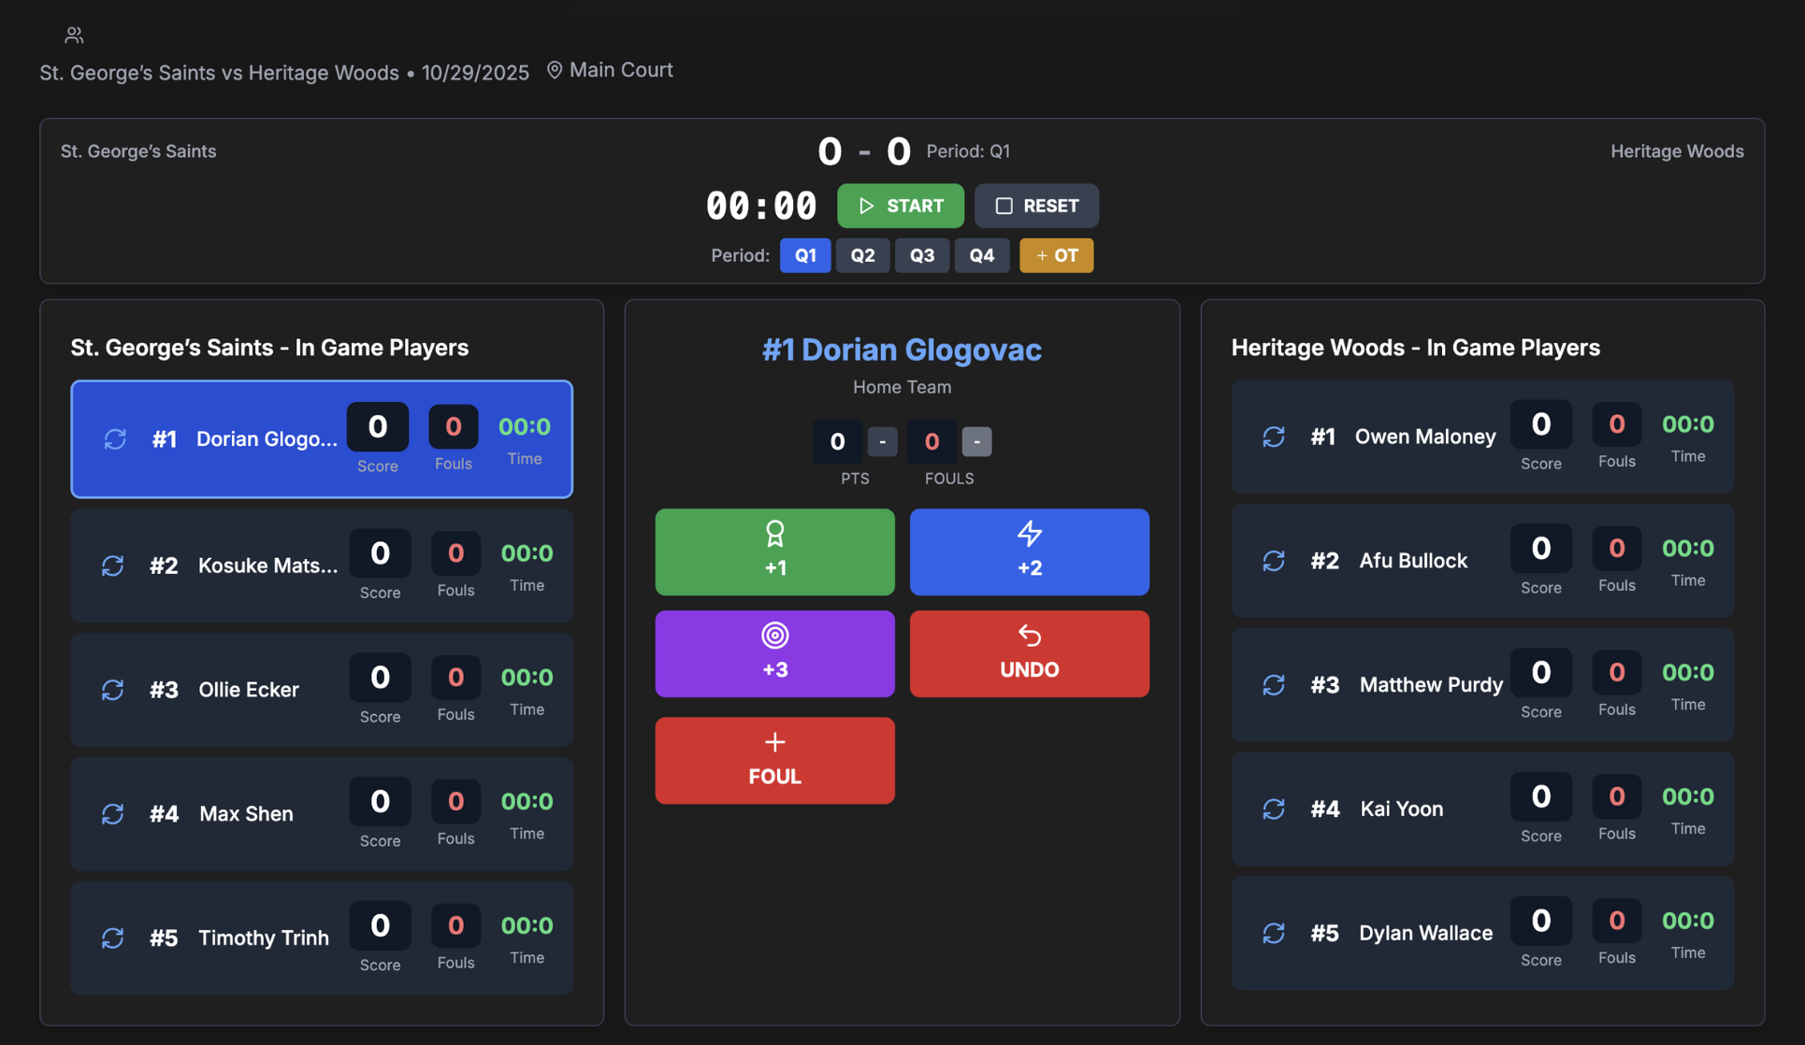This screenshot has height=1045, width=1805.
Task: Click Ollie Ecker's fouls value box
Action: (x=455, y=678)
